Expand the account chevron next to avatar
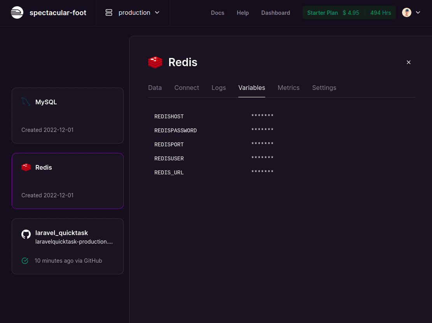The width and height of the screenshot is (432, 323). pos(418,12)
